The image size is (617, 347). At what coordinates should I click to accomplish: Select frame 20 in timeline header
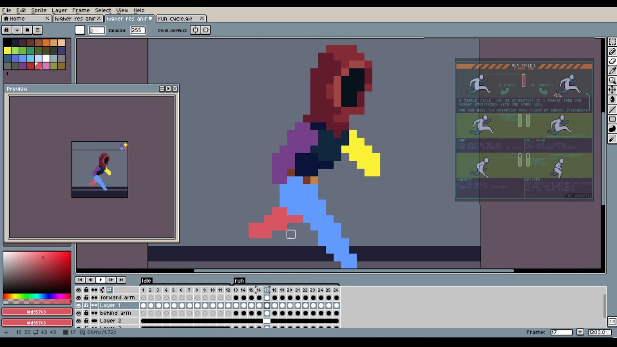(289, 290)
